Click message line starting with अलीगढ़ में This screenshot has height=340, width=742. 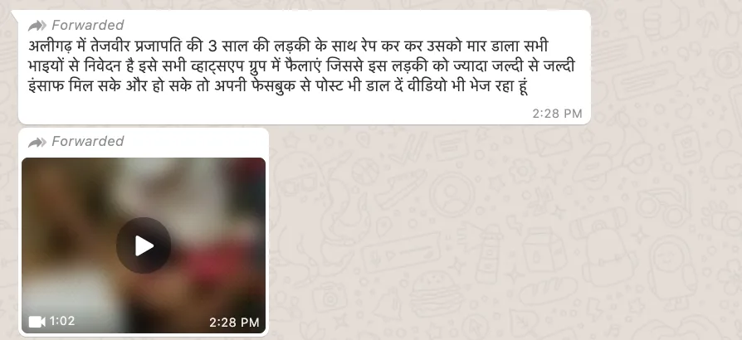[x=288, y=46]
